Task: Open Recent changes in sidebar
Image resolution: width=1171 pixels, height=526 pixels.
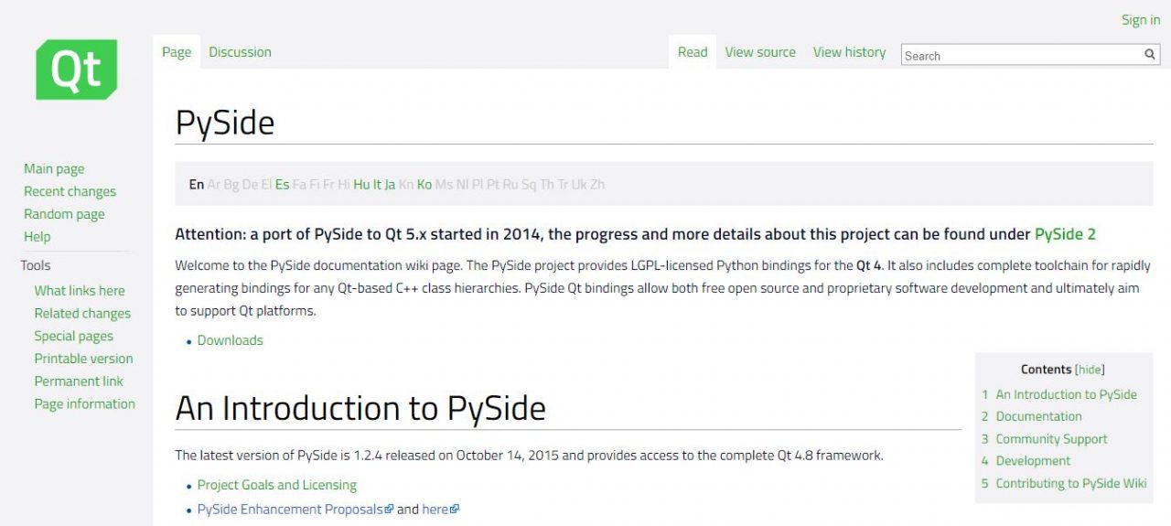Action: coord(70,191)
